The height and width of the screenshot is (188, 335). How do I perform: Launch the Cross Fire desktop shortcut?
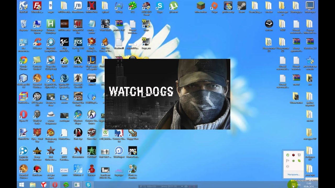point(92,134)
